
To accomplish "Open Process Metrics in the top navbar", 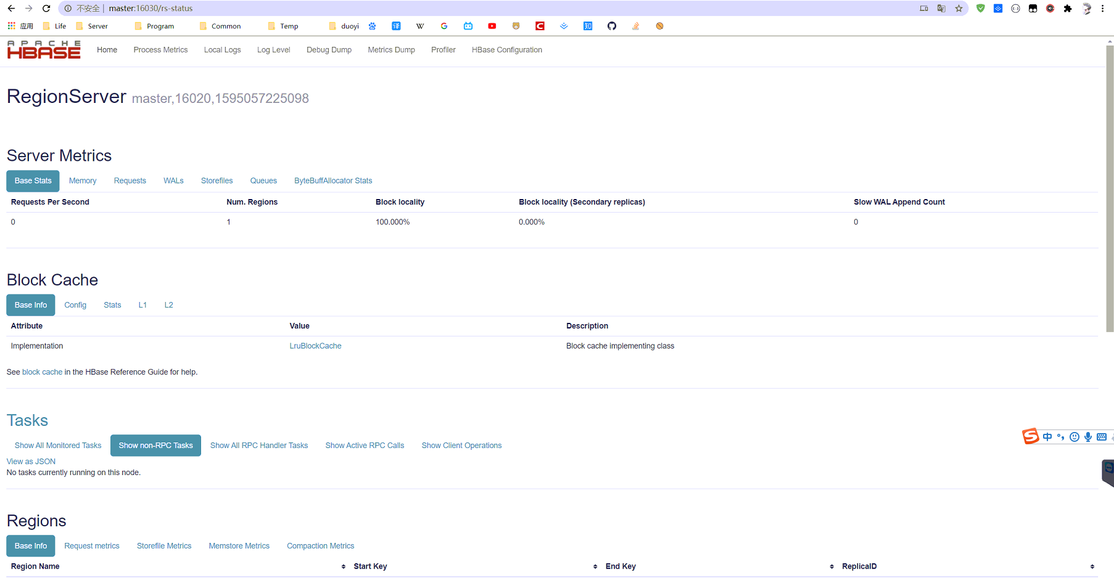I will [x=160, y=50].
